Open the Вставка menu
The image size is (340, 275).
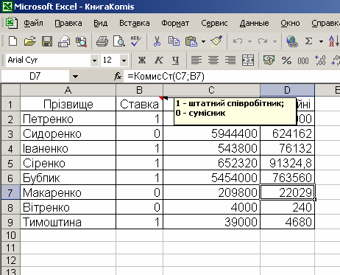135,23
